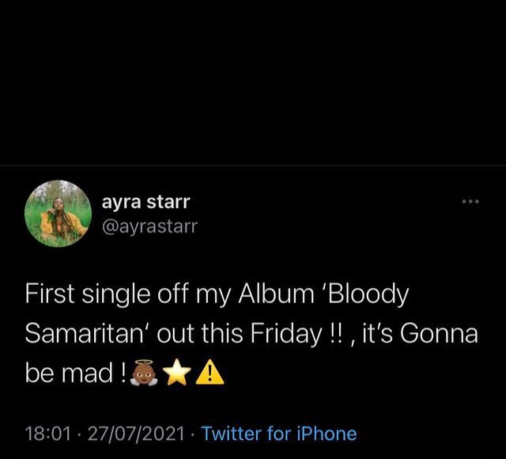Tap the yellow star emoji

pos(179,374)
